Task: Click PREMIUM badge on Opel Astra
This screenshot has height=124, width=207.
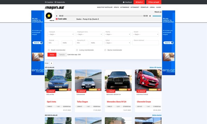Action: click(63, 90)
